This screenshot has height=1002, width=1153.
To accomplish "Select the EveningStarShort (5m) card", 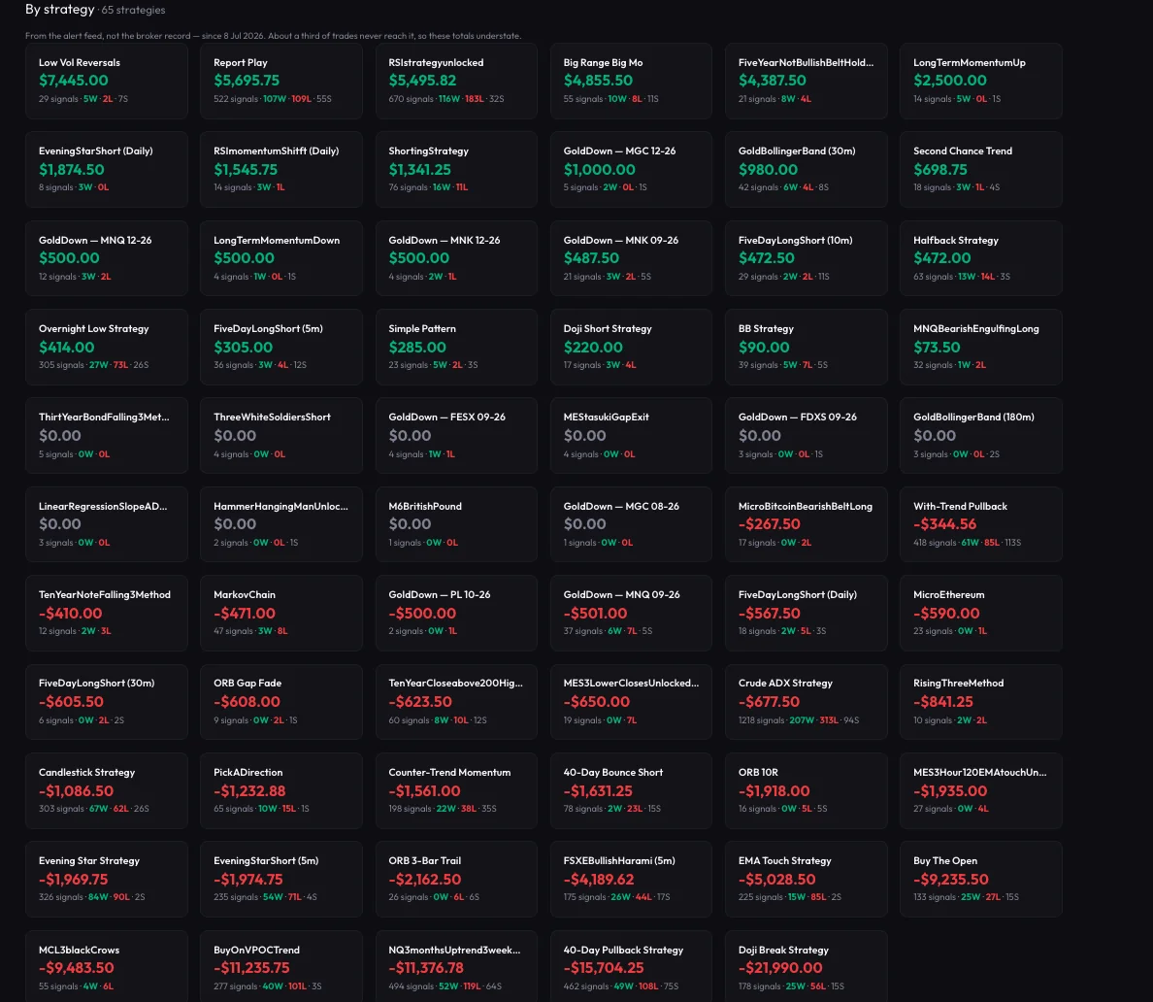I will tap(280, 879).
